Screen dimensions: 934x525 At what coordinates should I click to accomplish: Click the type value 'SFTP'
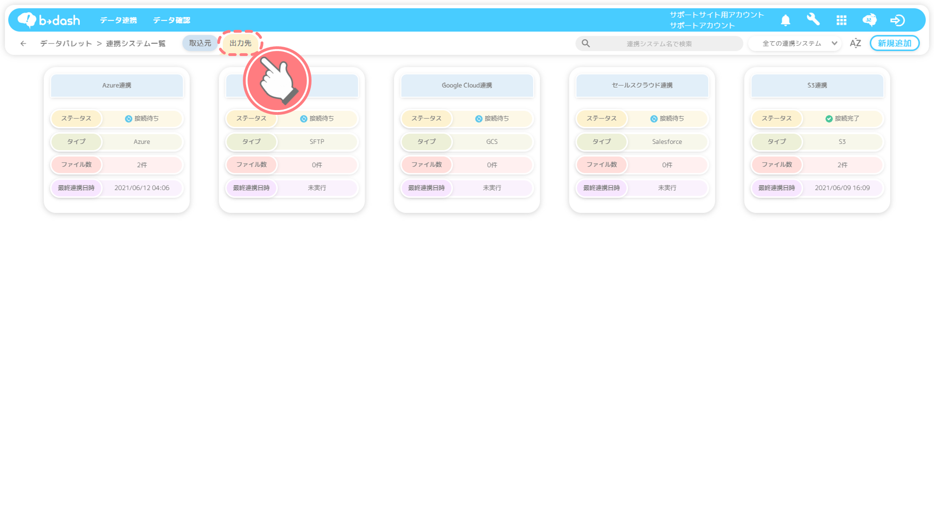(317, 142)
